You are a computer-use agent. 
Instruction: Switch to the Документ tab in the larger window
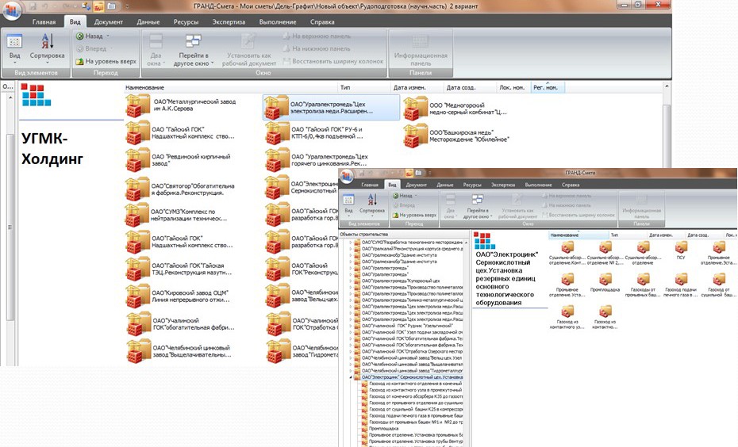coord(109,22)
